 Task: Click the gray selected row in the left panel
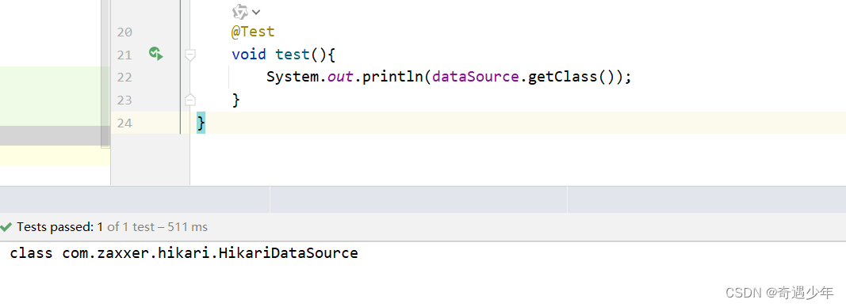pyautogui.click(x=50, y=136)
